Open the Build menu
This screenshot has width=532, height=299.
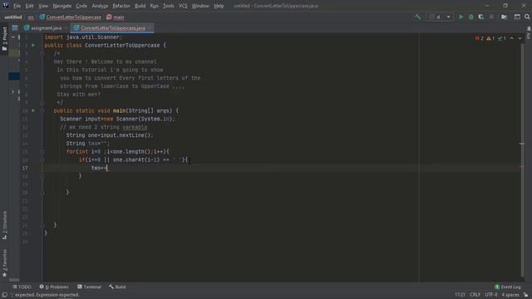click(140, 6)
